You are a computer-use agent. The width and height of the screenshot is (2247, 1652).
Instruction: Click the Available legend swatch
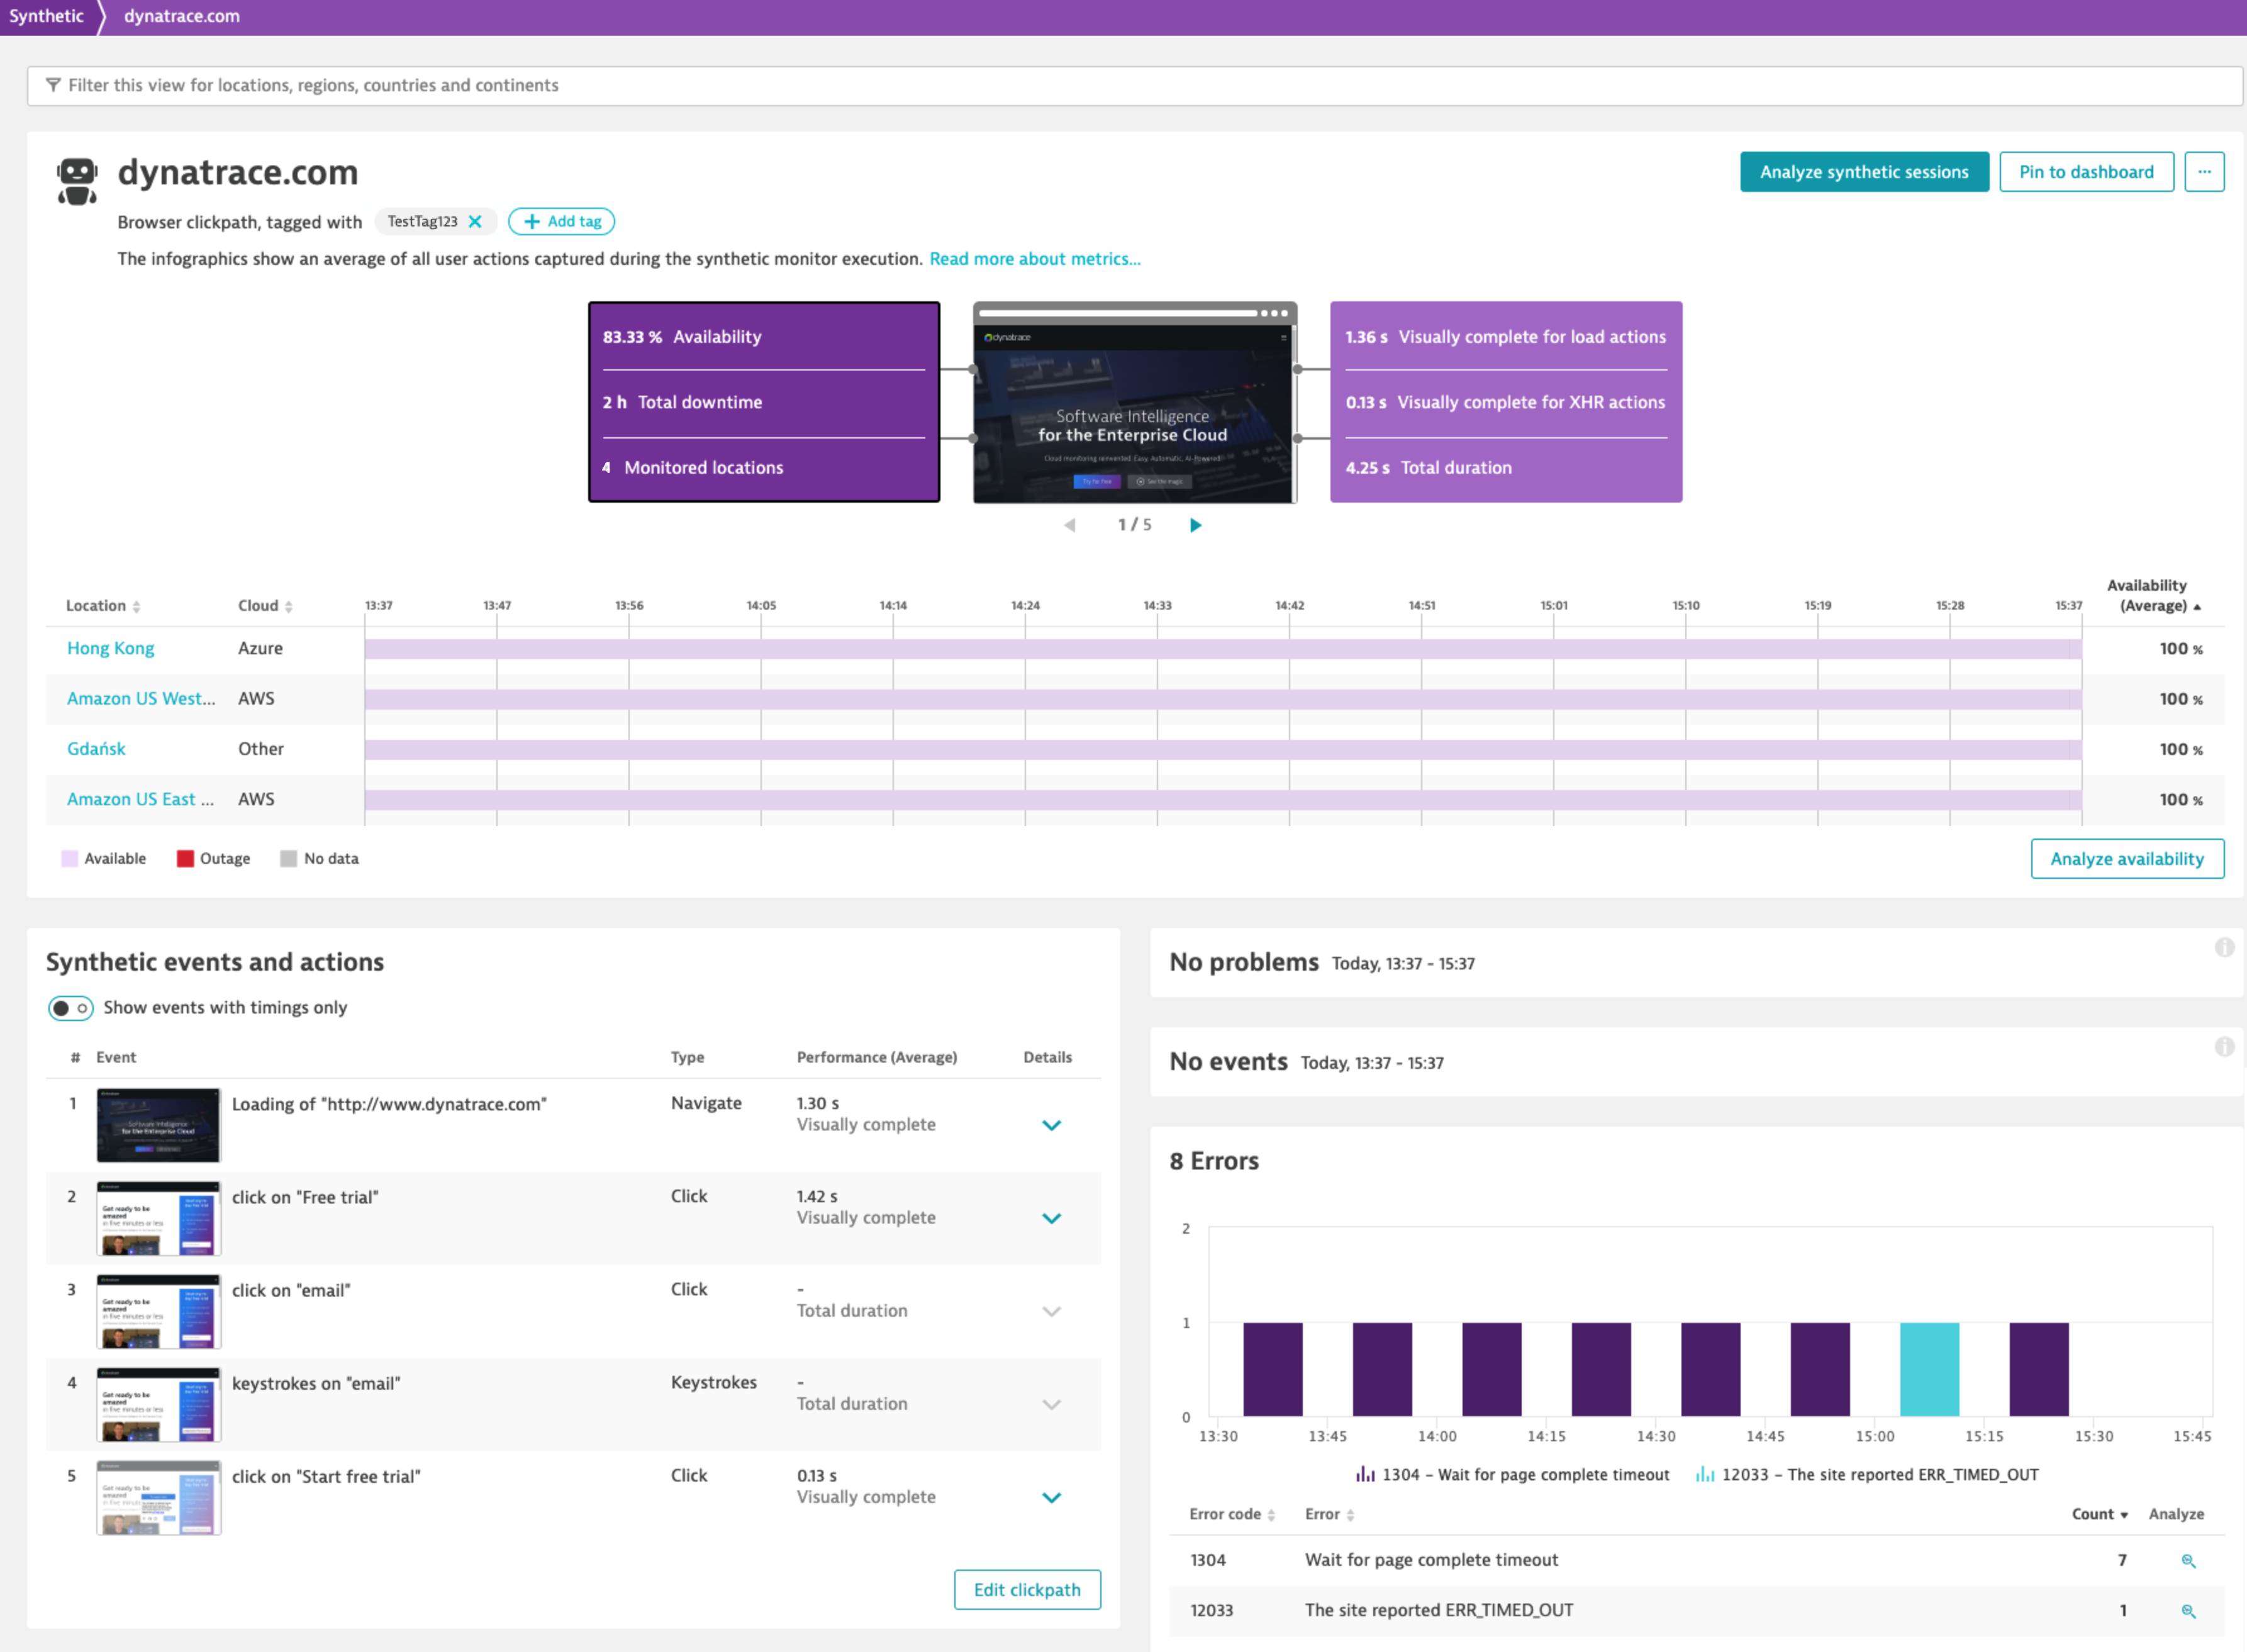pos(70,859)
